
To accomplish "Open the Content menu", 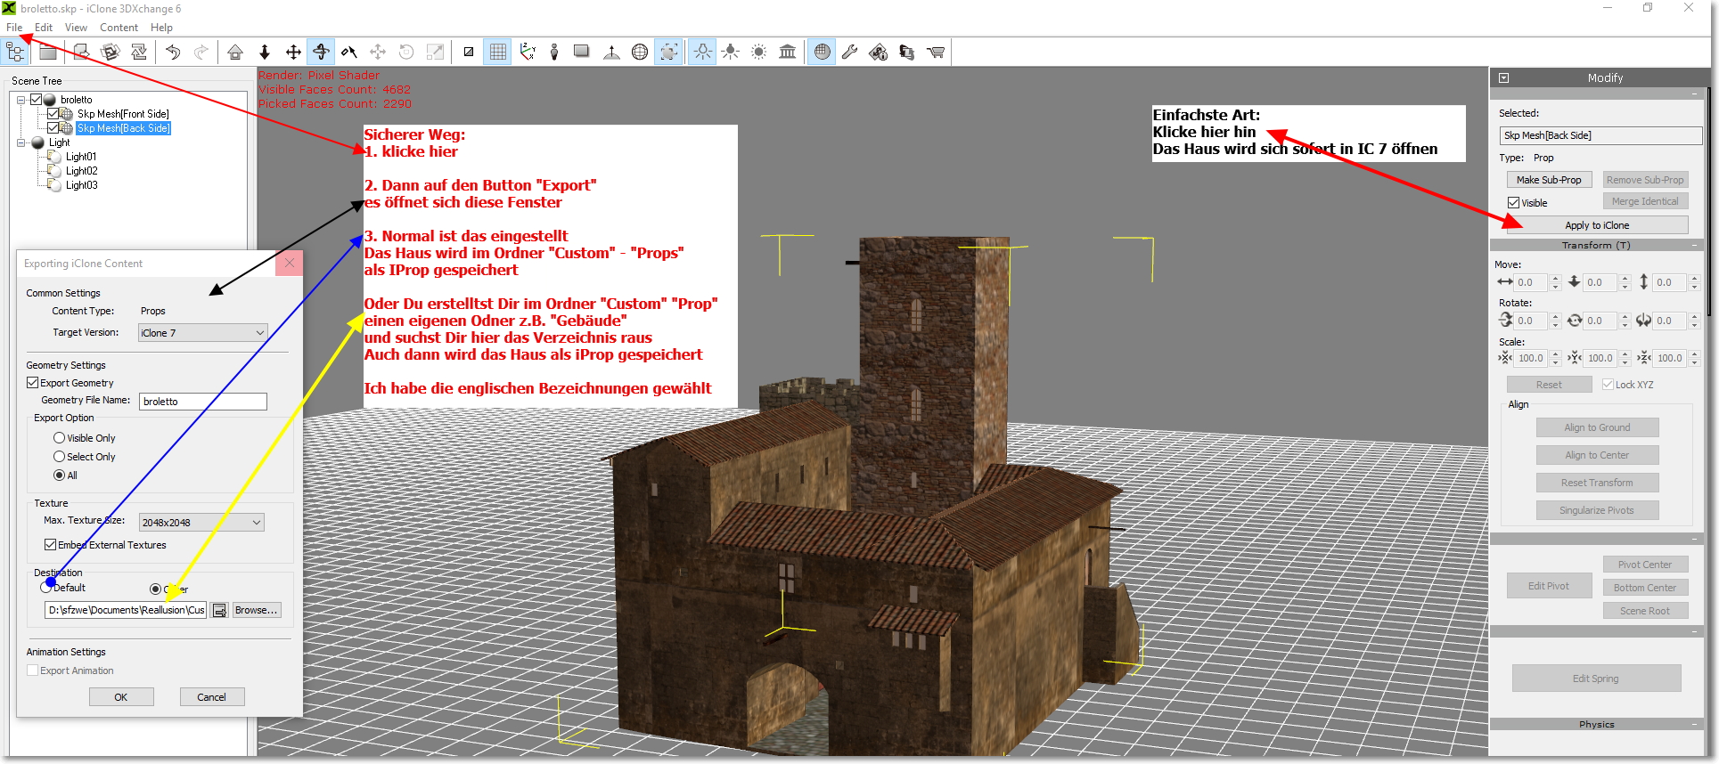I will click(x=119, y=28).
